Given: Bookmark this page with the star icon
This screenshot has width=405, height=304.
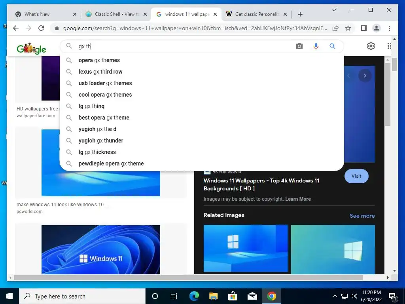Looking at the screenshot, I should tap(348, 28).
